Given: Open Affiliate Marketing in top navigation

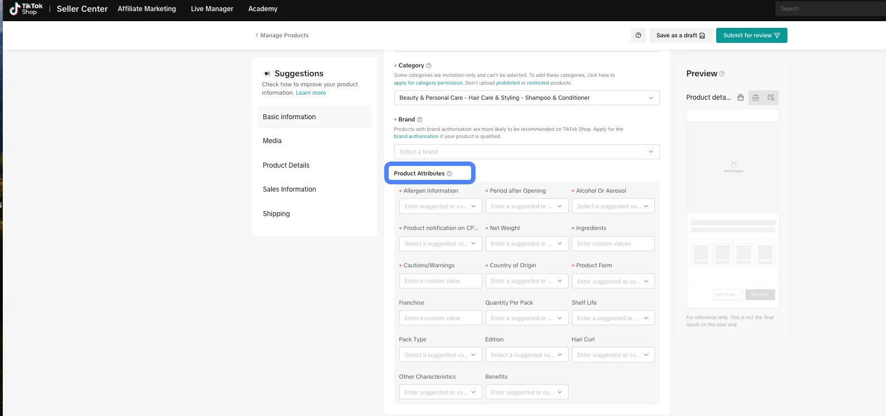Looking at the screenshot, I should pos(147,9).
